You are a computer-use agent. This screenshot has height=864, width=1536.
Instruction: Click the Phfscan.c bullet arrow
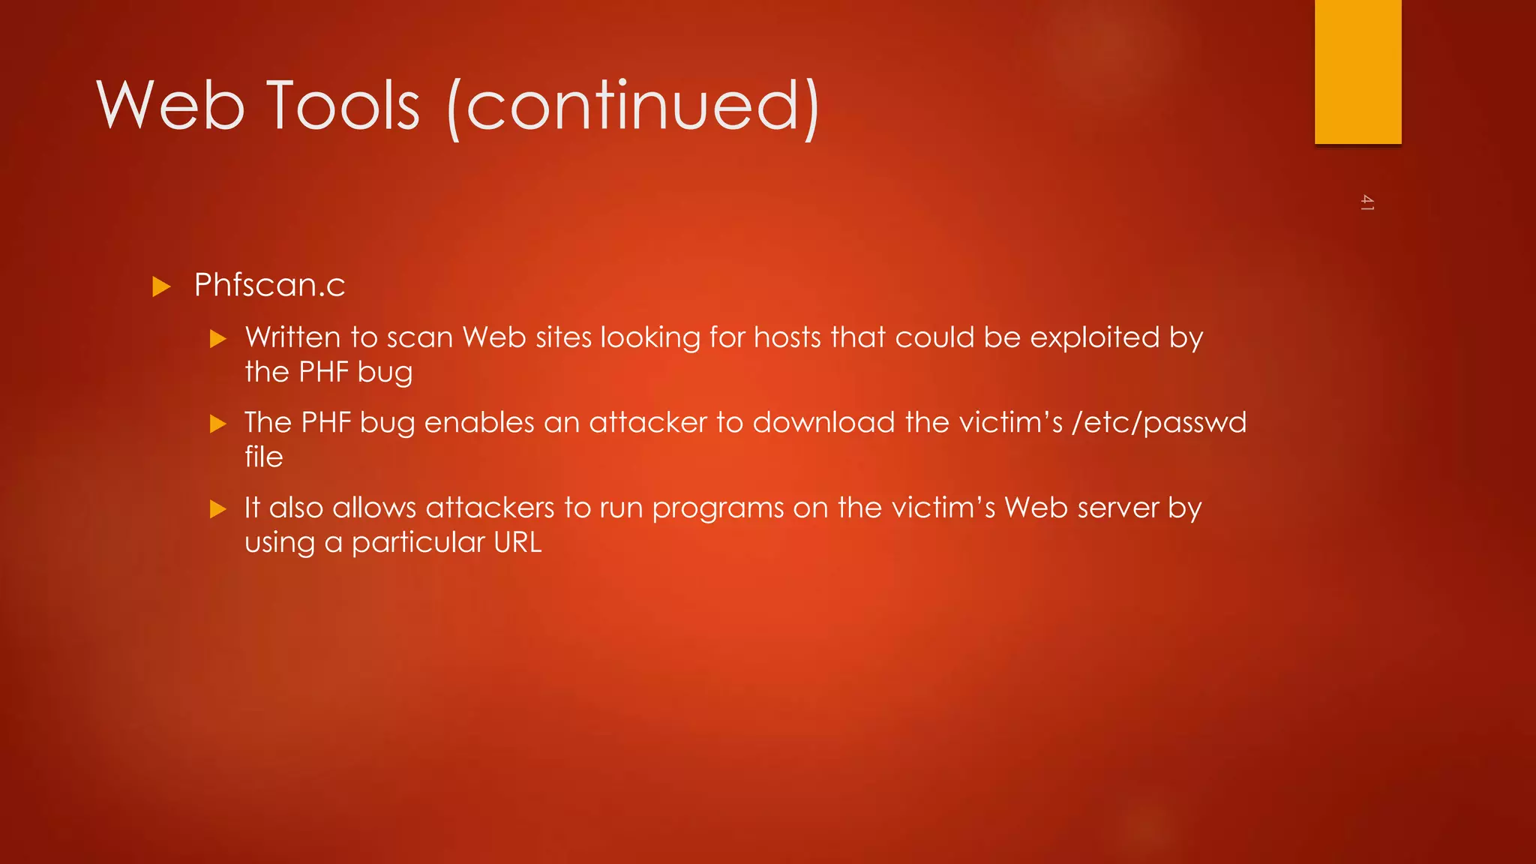[x=161, y=286]
